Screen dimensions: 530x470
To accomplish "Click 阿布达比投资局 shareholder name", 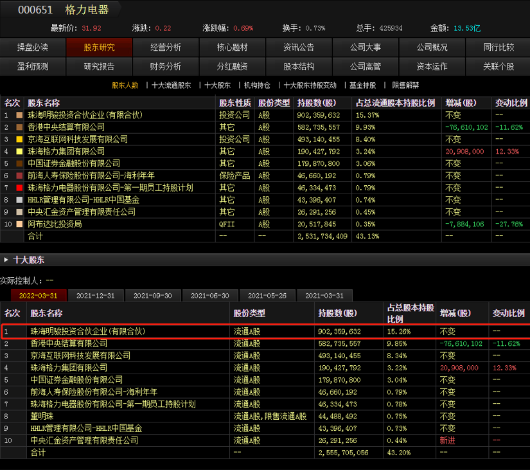I will tap(55, 224).
